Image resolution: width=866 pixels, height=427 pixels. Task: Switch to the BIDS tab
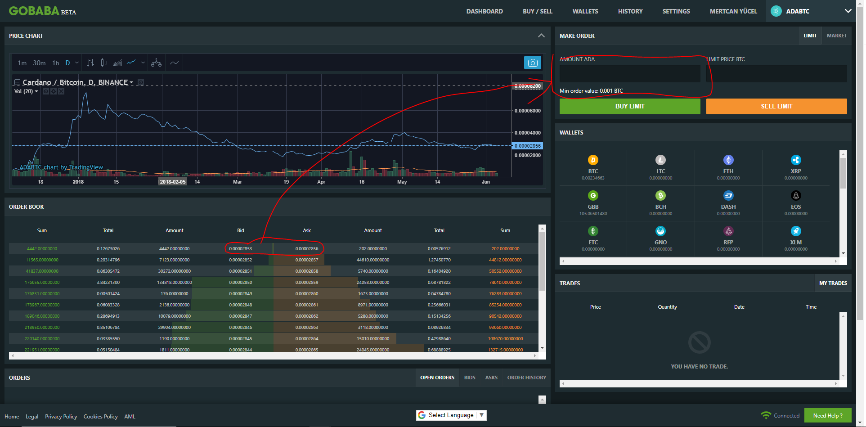470,378
